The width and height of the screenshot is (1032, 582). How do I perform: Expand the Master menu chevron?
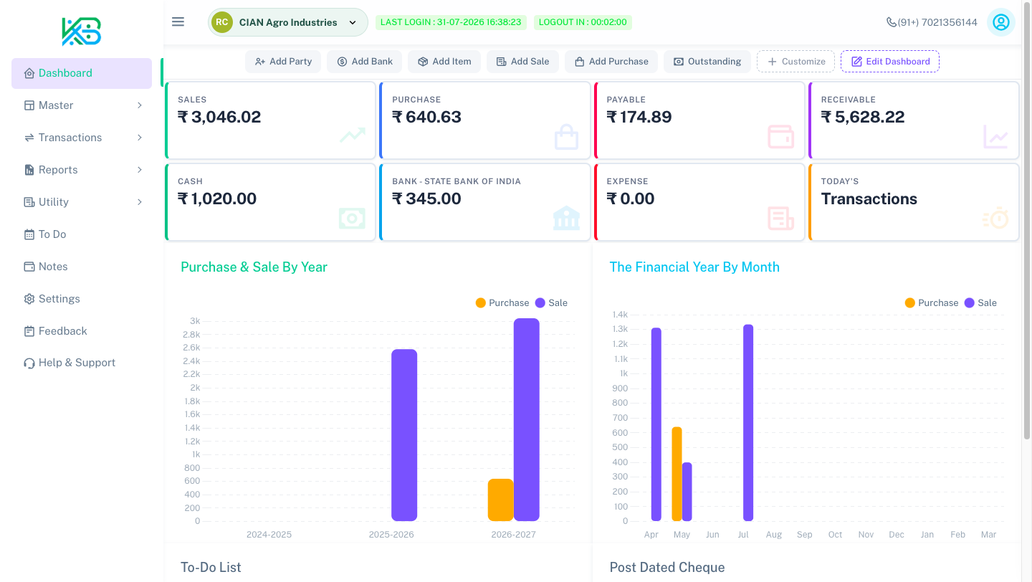coord(139,105)
